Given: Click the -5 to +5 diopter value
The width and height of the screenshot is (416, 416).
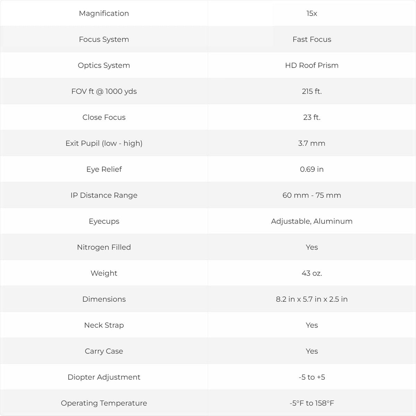Looking at the screenshot, I should click(312, 377).
